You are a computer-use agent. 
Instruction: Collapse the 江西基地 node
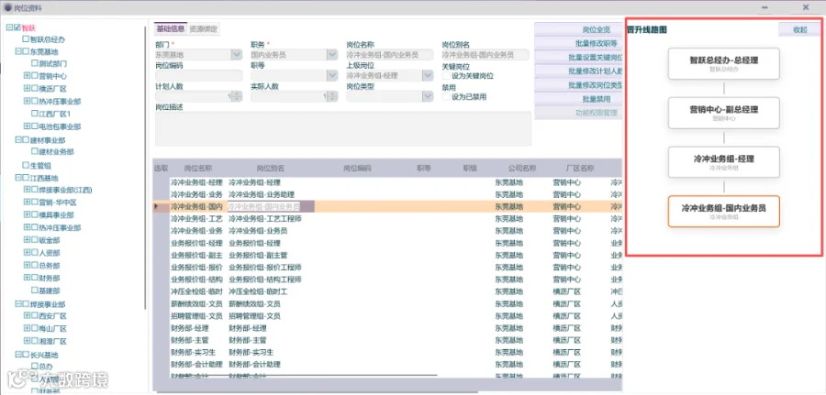pos(18,178)
